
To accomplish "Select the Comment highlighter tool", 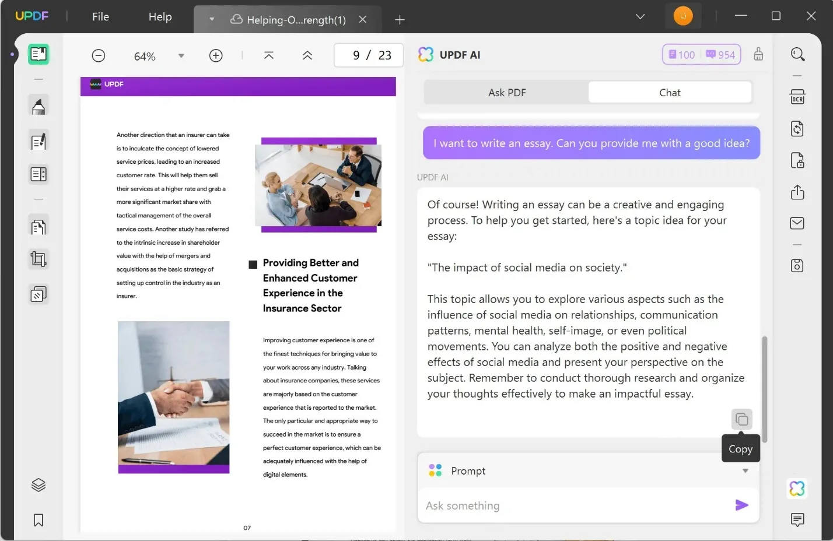I will [38, 107].
